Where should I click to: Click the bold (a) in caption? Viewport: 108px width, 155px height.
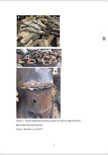(x=70, y=121)
